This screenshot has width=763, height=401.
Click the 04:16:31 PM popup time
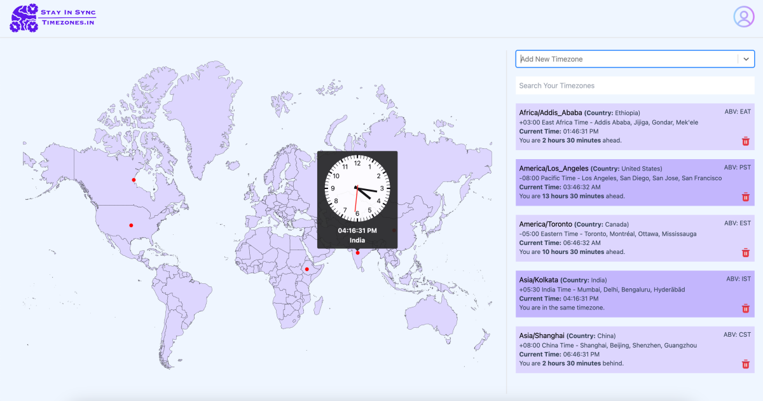pyautogui.click(x=357, y=230)
